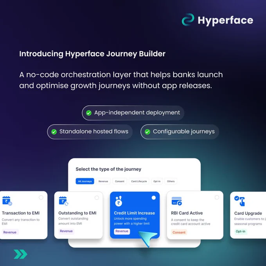Viewport: 266px width, 266px height.
Task: Click green check beside Configurable journeys
Action: pos(147,132)
